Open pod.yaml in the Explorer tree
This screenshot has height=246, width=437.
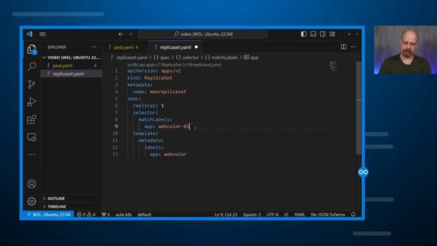click(72, 66)
